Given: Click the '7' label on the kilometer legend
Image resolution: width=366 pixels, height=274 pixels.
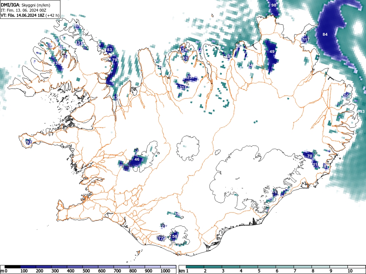Looking at the screenshot, I should coord(295,271).
